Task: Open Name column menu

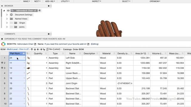Action: click(80, 53)
